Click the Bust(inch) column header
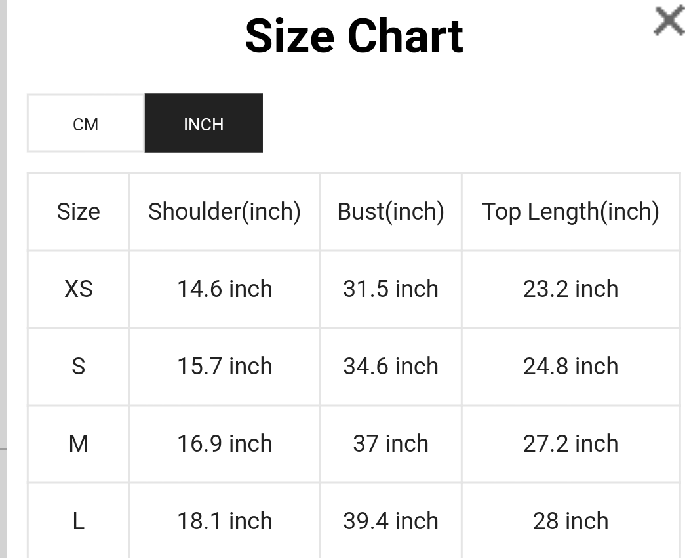The image size is (689, 558). pyautogui.click(x=391, y=212)
